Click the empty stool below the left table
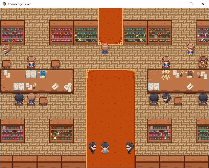 [43, 101]
